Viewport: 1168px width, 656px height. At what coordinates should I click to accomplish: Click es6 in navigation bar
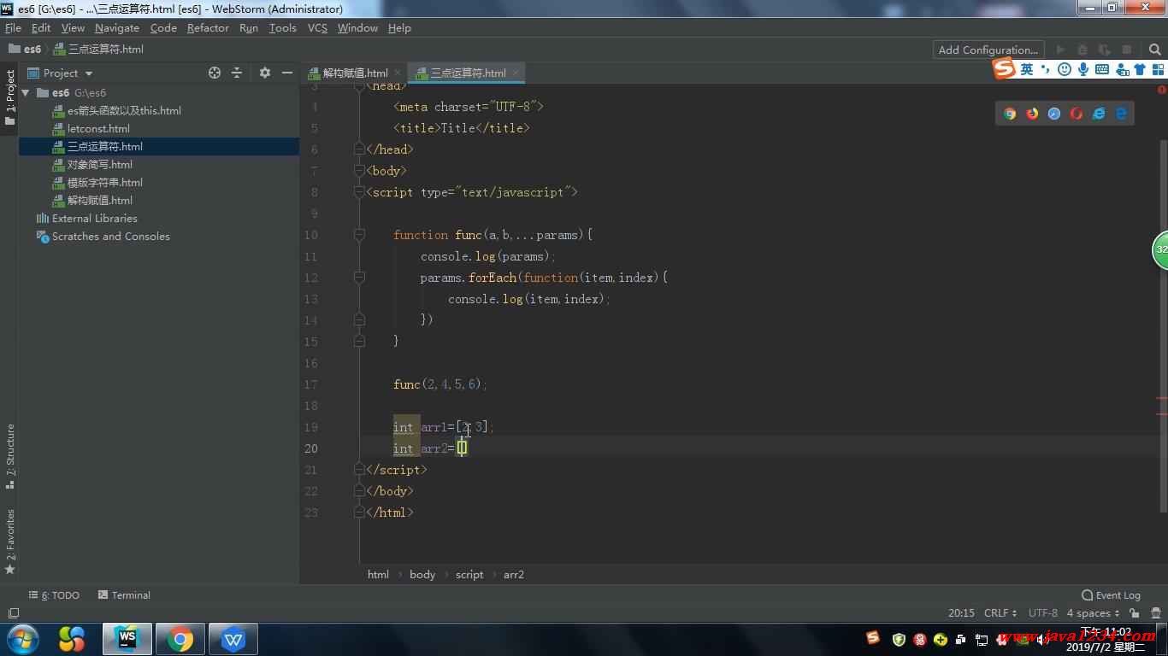[x=25, y=50]
